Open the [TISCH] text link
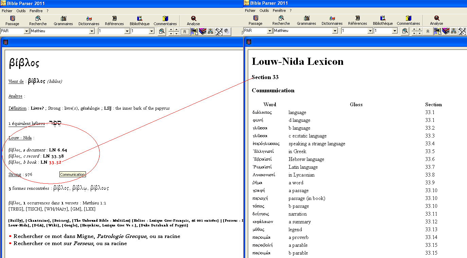The height and width of the screenshot is (258, 467). coord(34,208)
